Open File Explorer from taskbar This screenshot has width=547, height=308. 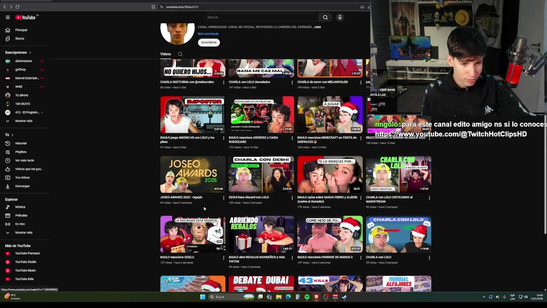[x=279, y=297]
